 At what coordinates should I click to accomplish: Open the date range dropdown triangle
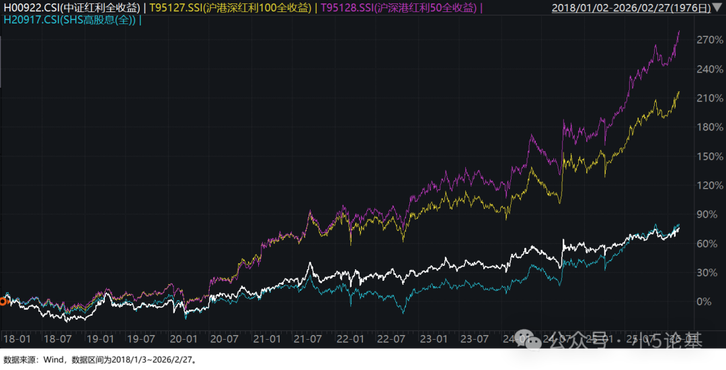(x=717, y=8)
